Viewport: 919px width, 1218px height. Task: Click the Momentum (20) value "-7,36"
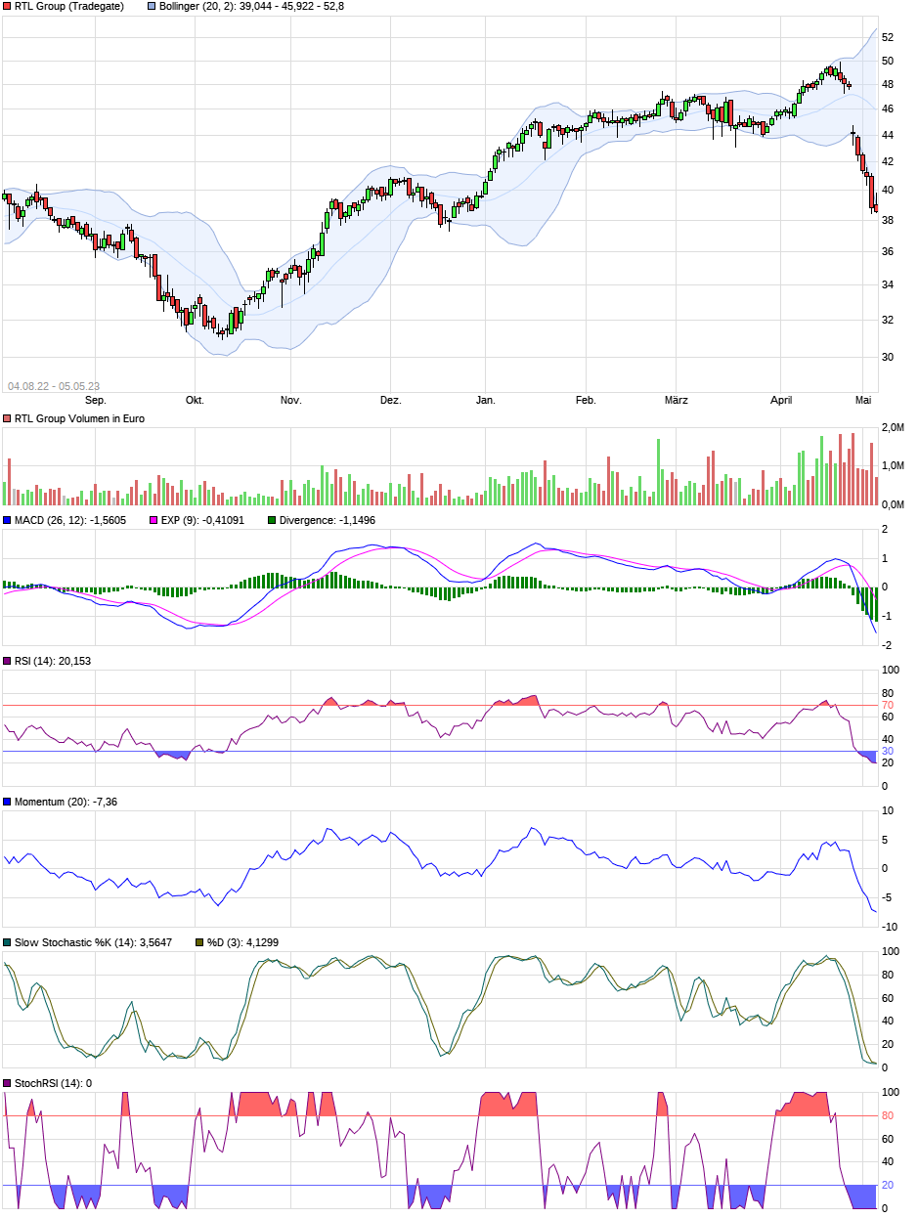pyautogui.click(x=105, y=802)
